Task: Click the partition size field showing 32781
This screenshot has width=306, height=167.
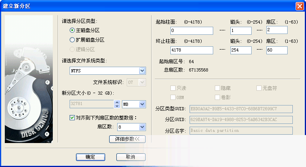Action: (92, 104)
